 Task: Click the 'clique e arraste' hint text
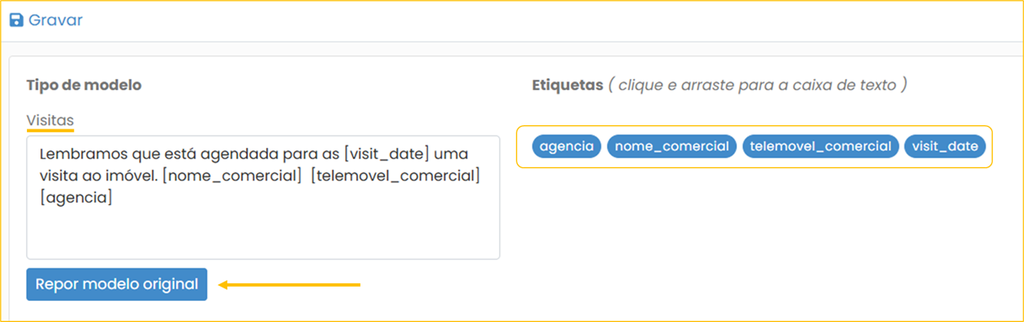coord(757,85)
